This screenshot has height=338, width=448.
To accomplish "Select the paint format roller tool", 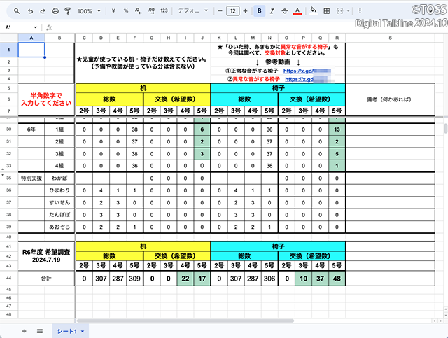I will pyautogui.click(x=67, y=11).
